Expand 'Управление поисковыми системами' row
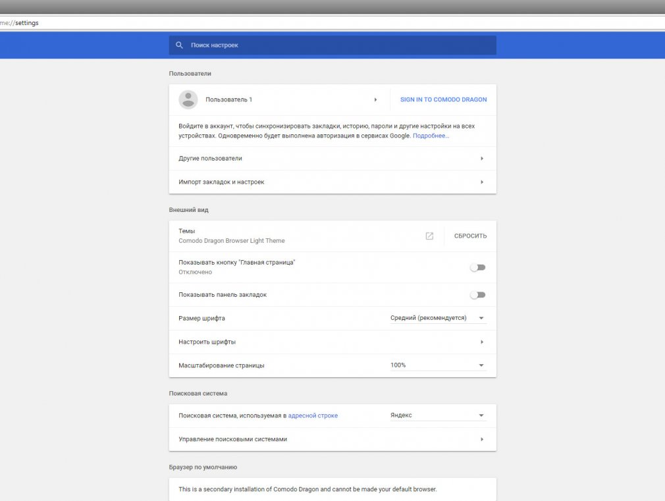 tap(332, 440)
